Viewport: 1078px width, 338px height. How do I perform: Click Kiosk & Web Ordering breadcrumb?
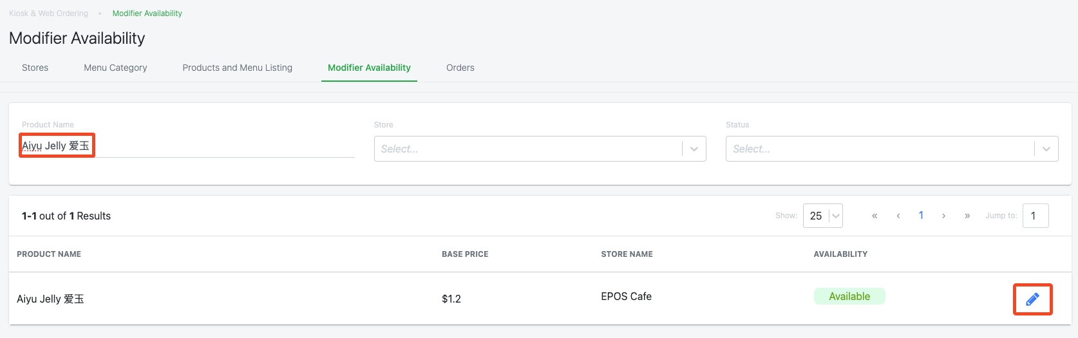(48, 13)
